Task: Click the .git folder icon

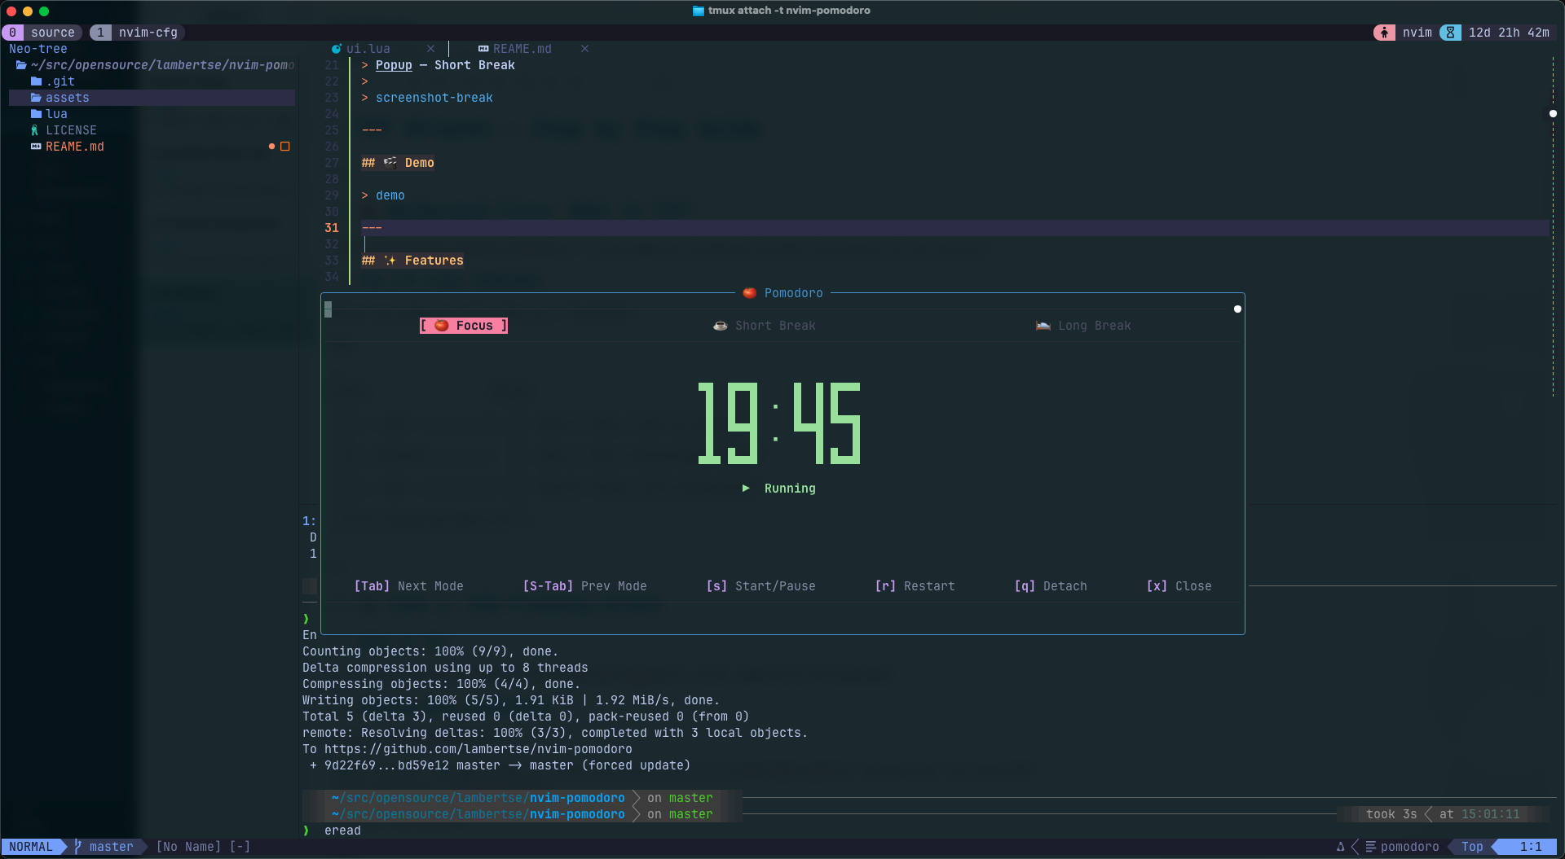Action: click(x=36, y=81)
